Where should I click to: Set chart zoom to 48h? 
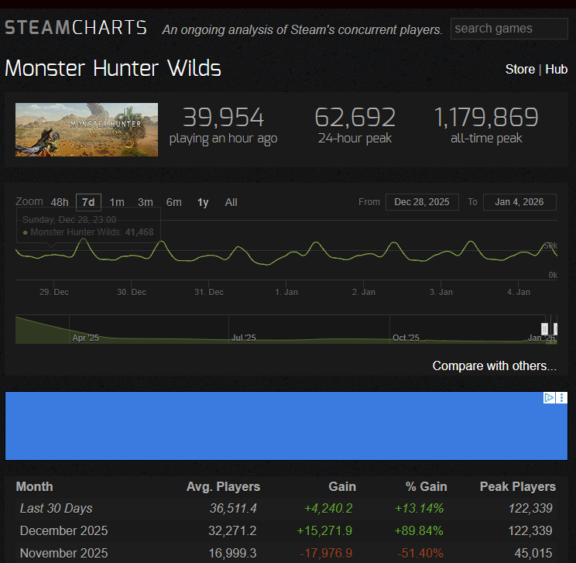coord(60,202)
